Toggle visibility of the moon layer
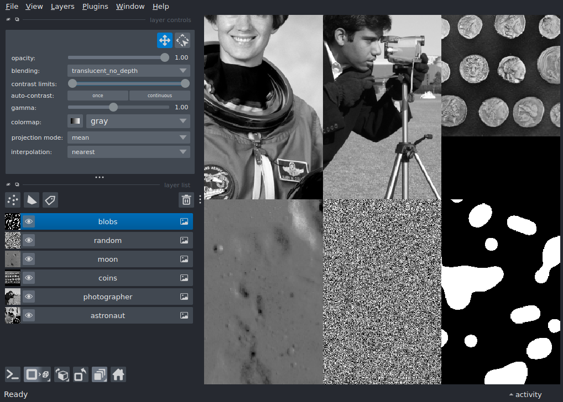563x402 pixels. (29, 260)
